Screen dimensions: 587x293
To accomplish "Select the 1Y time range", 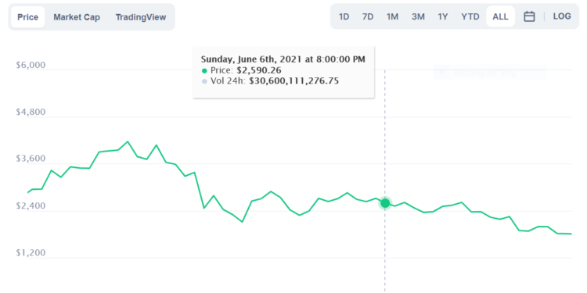I will point(443,16).
